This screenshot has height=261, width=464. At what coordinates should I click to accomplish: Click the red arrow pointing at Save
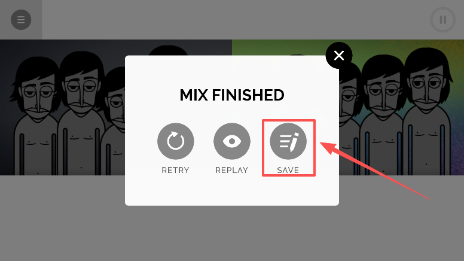(x=374, y=171)
